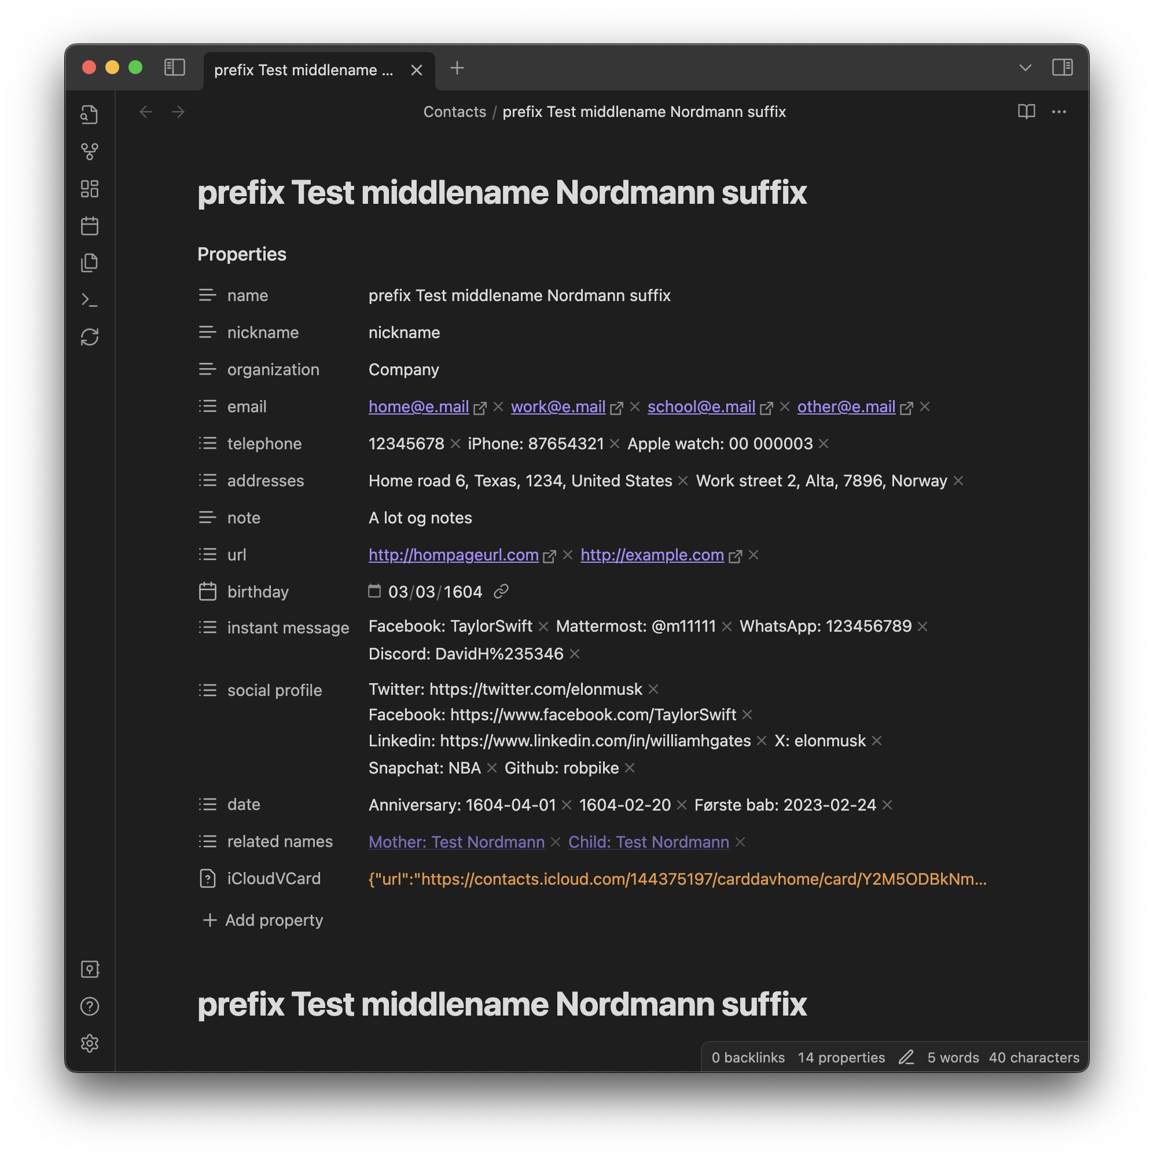This screenshot has height=1158, width=1154.
Task: Collapse the Properties heading
Action: [241, 254]
